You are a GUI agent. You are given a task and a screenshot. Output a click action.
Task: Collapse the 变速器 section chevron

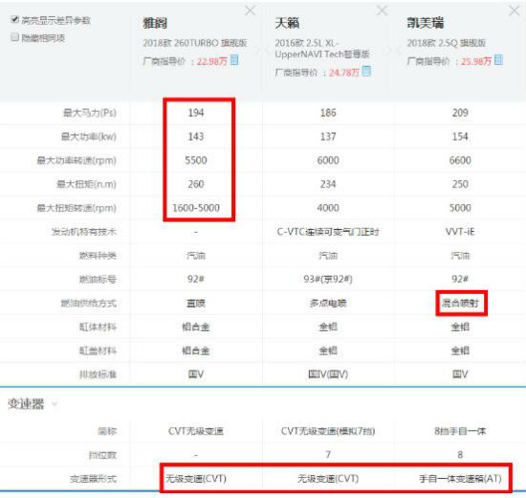point(55,403)
